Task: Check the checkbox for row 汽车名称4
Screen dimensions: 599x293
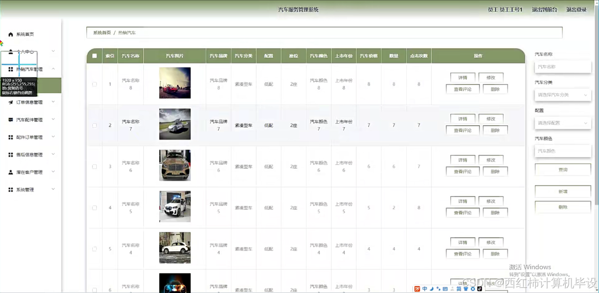Action: click(x=95, y=249)
